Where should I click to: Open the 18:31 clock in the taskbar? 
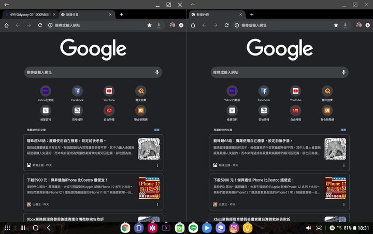pos(363,228)
